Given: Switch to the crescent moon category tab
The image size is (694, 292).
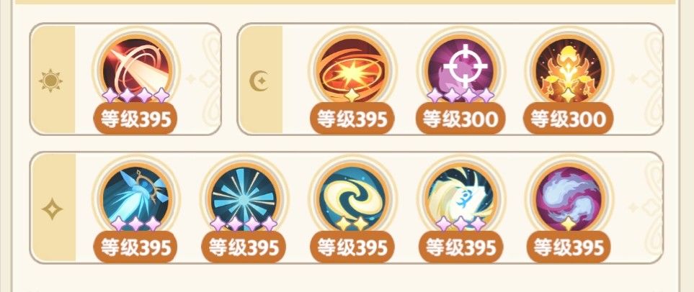Looking at the screenshot, I should 260,80.
